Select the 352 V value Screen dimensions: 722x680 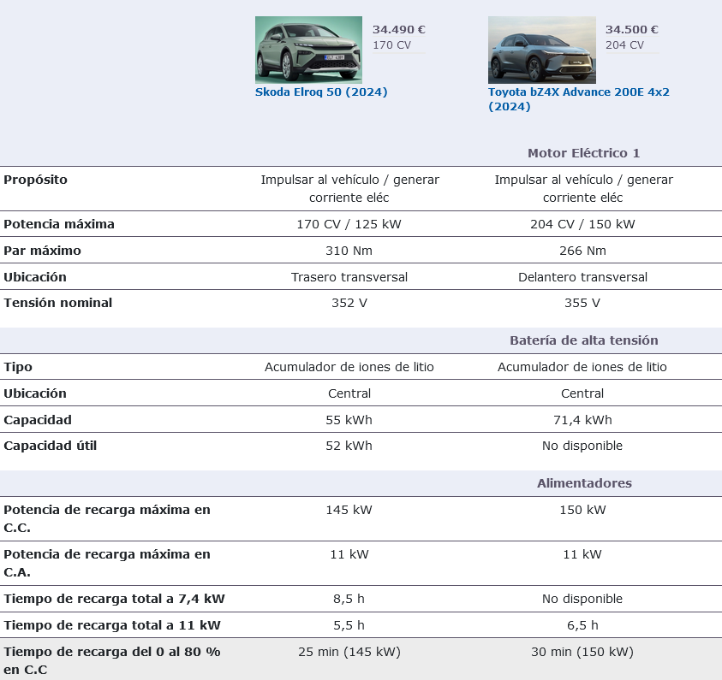coord(349,303)
